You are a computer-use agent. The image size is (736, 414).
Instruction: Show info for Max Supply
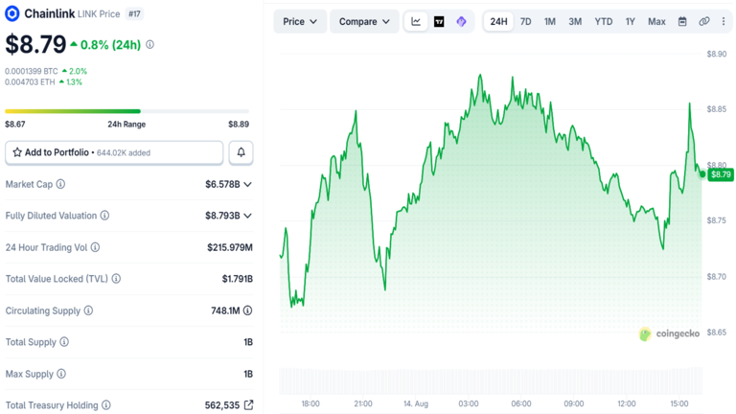pyautogui.click(x=61, y=374)
